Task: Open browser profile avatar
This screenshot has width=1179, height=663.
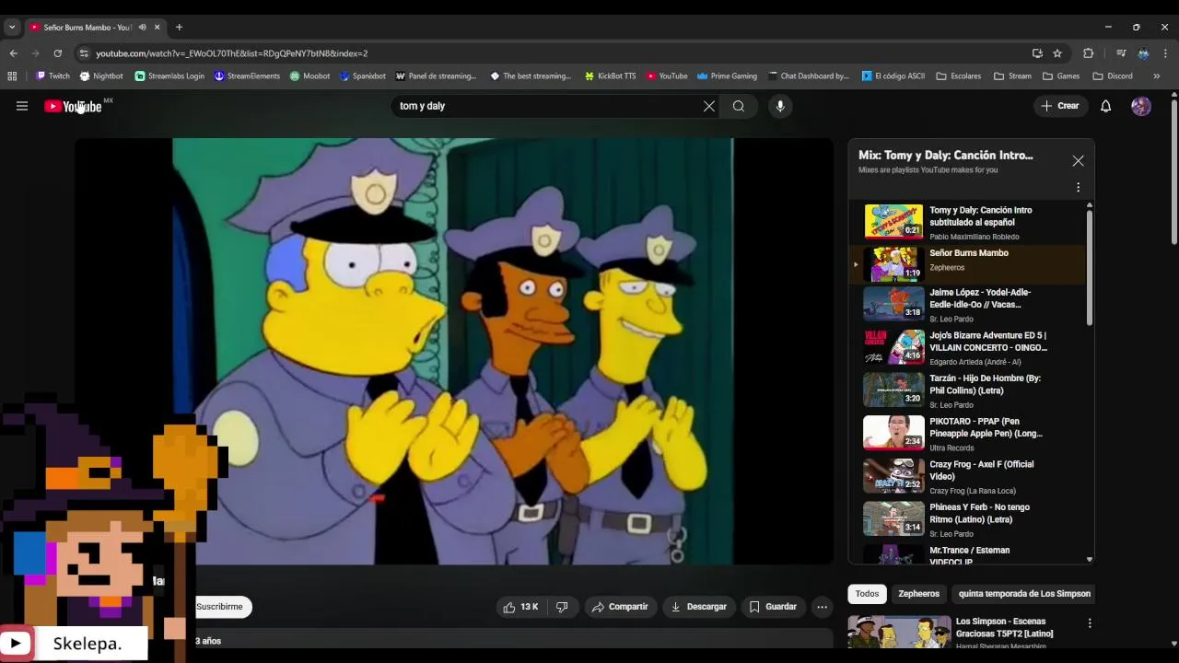Action: 1143,53
